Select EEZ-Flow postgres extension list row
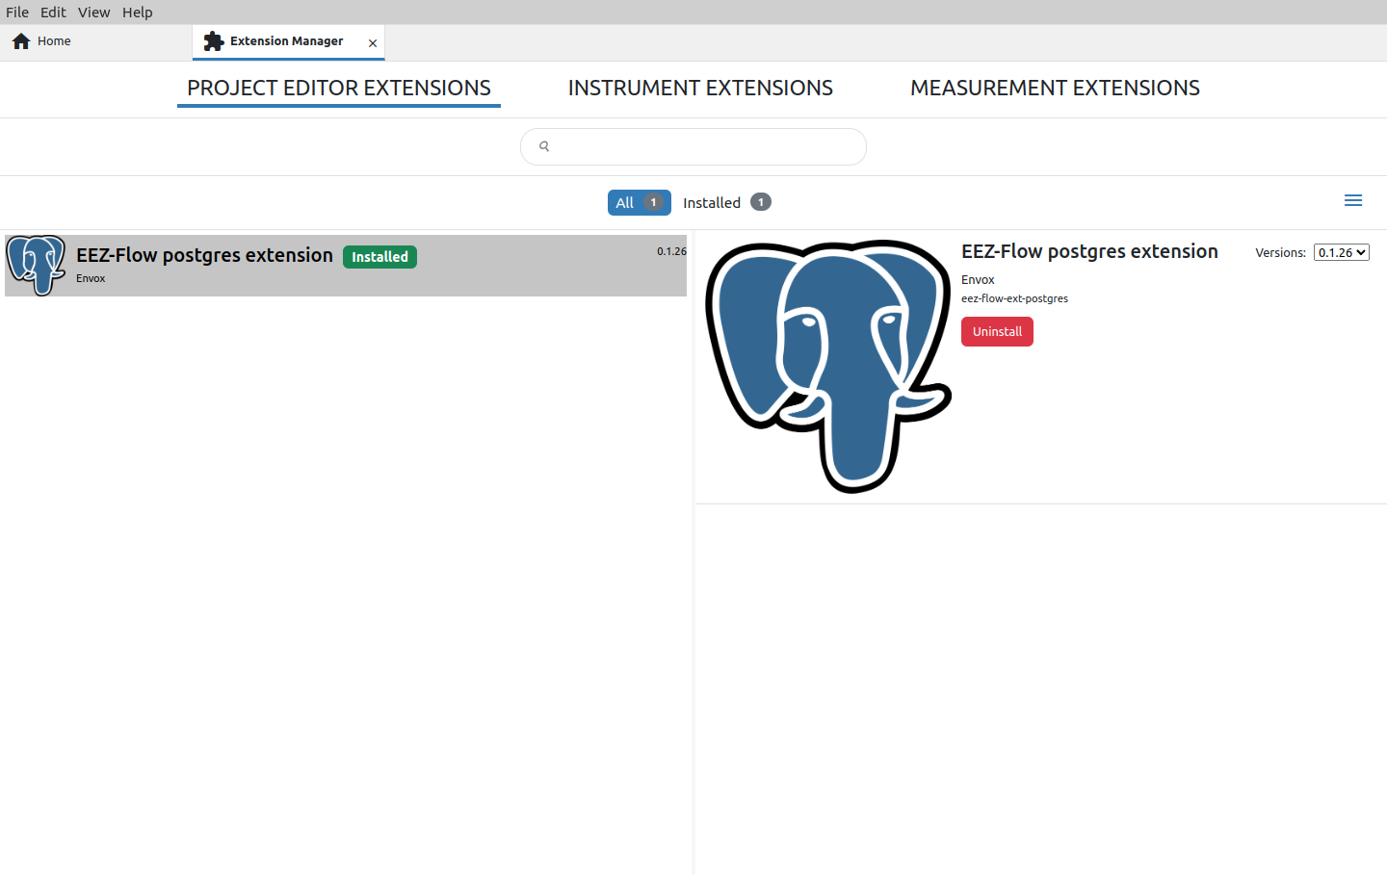The image size is (1387, 875). pos(346,266)
